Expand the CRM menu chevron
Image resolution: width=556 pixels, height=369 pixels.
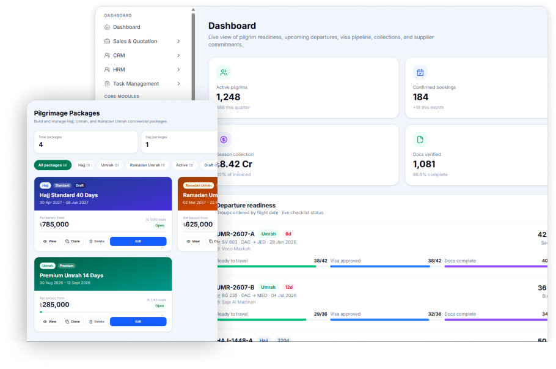[x=178, y=56]
